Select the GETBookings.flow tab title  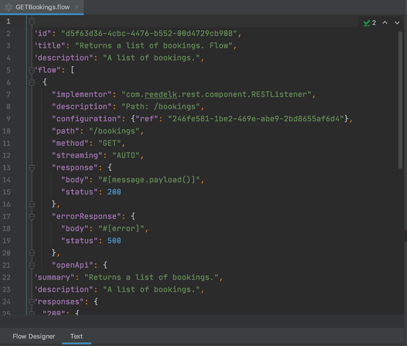click(42, 7)
